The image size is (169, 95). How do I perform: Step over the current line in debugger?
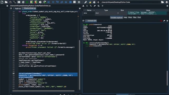pos(53,2)
